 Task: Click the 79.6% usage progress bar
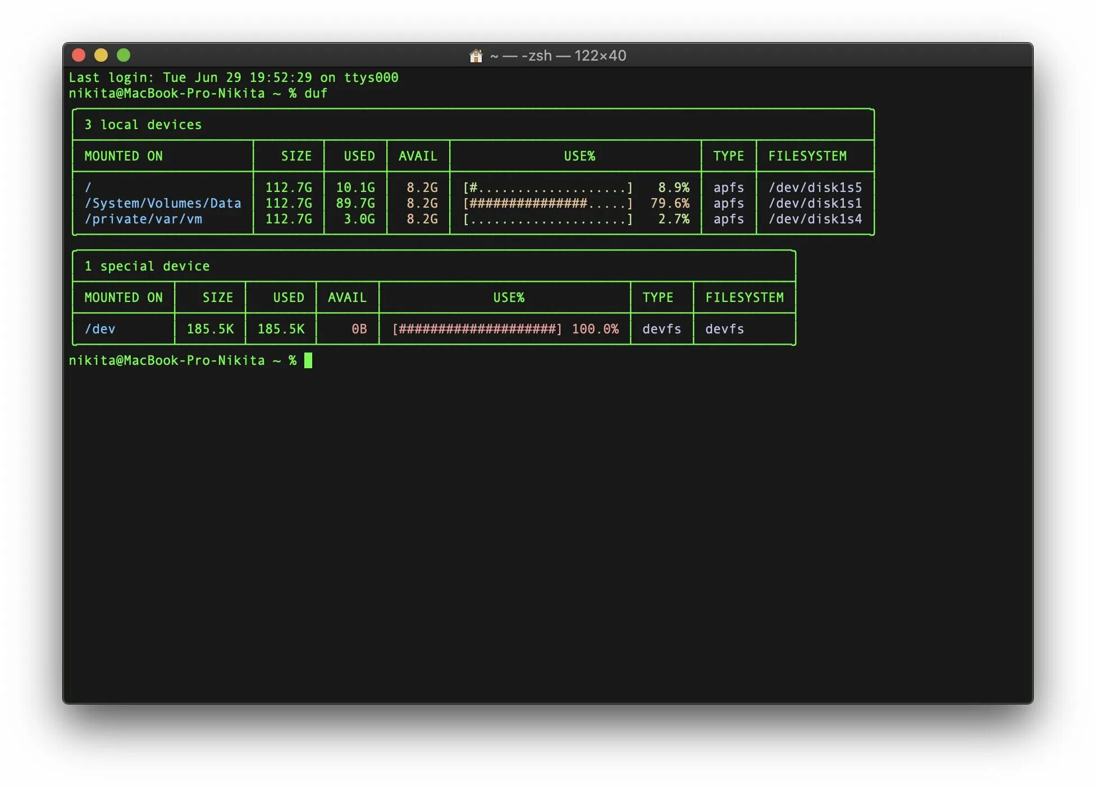tap(547, 203)
